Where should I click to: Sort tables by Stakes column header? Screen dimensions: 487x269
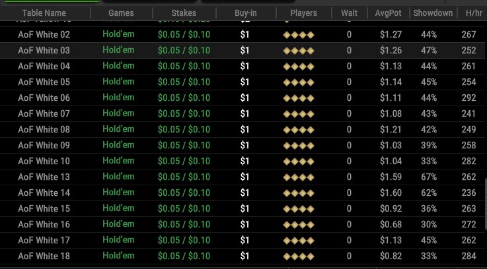tap(183, 13)
